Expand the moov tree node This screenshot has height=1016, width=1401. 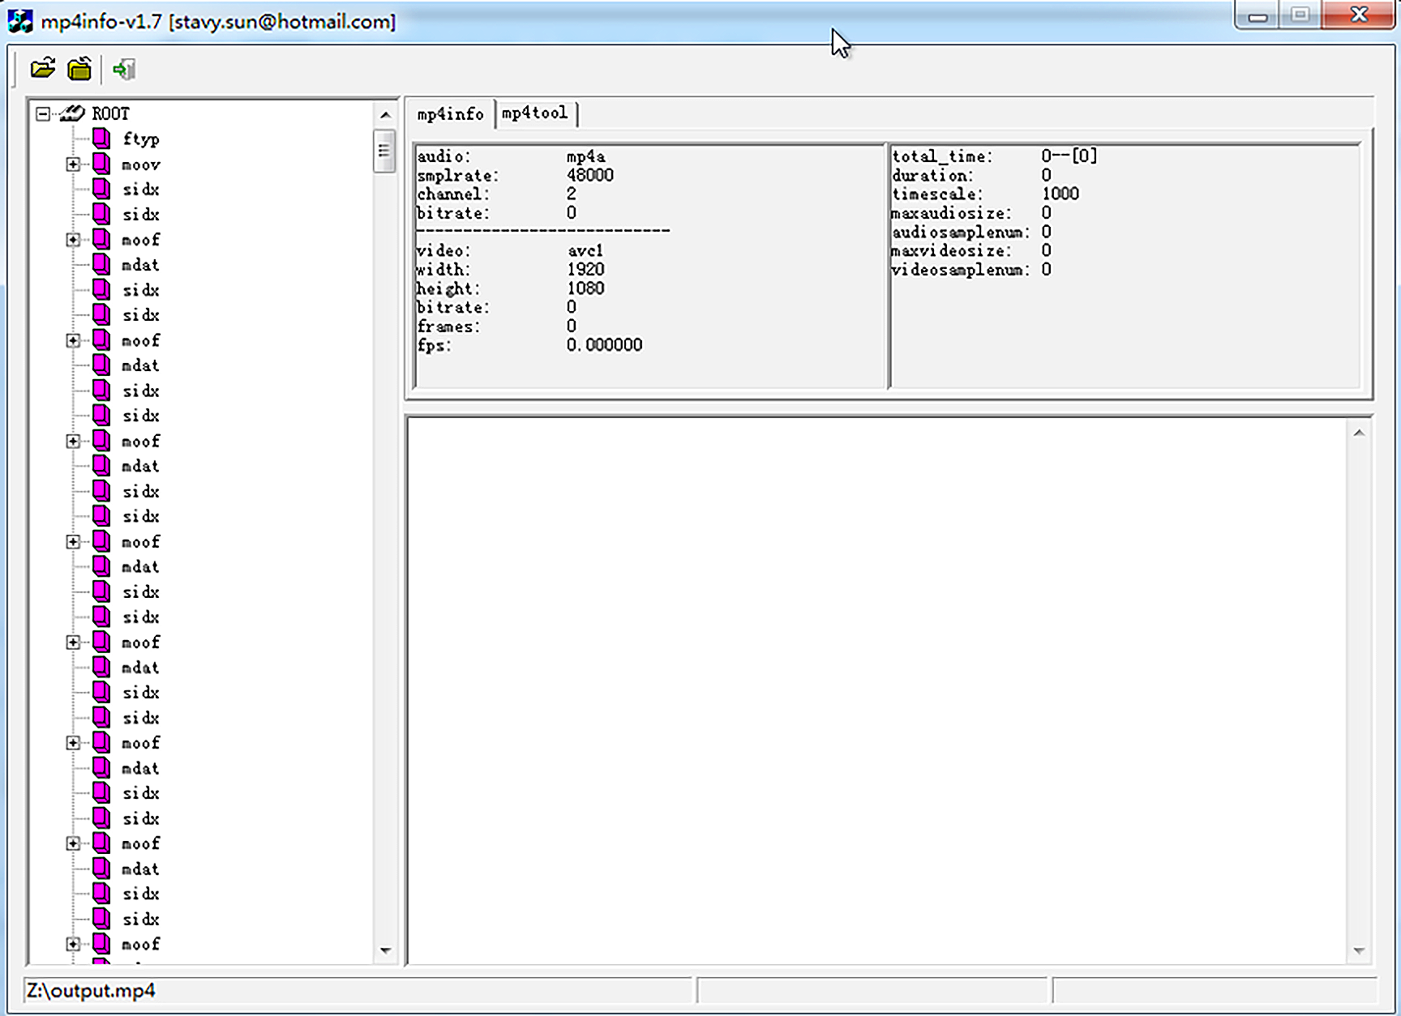73,164
